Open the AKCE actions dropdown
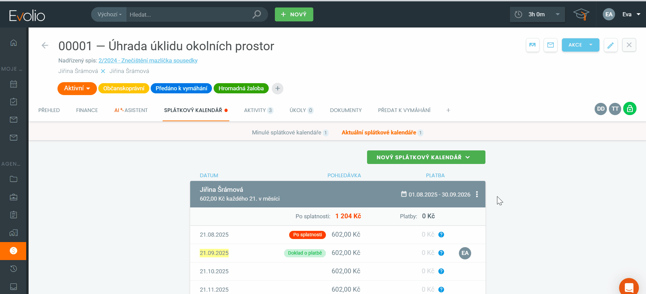Image resolution: width=646 pixels, height=294 pixels. 580,45
